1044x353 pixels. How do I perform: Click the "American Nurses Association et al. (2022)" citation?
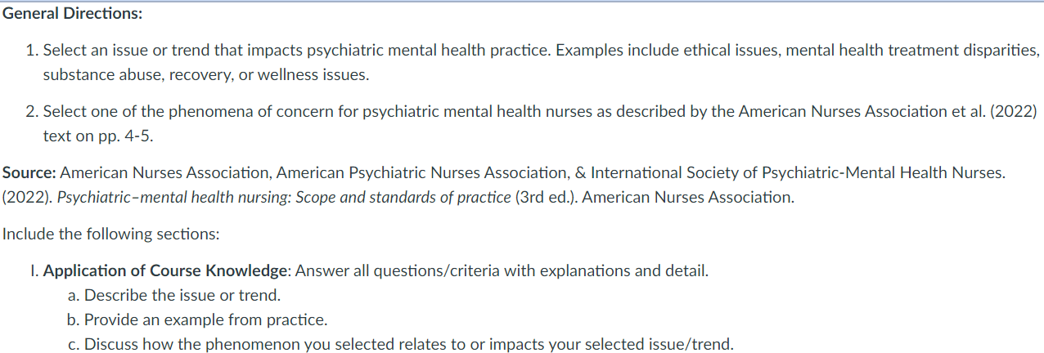[887, 112]
